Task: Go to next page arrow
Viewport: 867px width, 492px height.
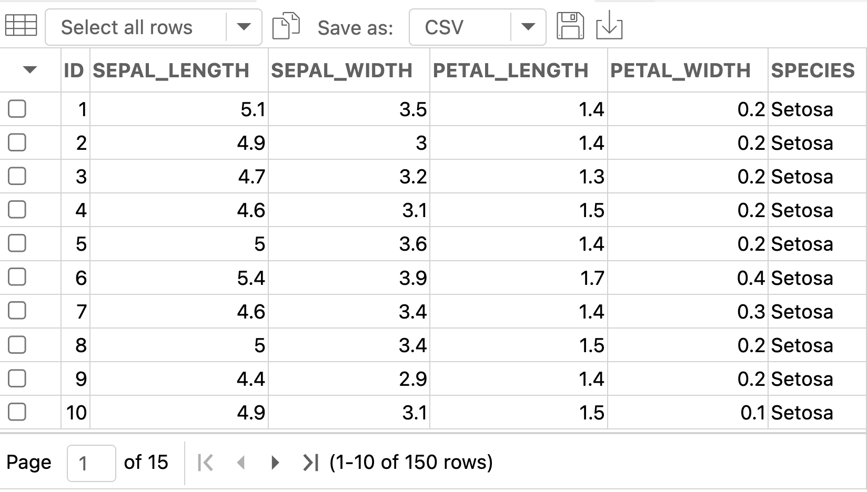Action: (275, 463)
